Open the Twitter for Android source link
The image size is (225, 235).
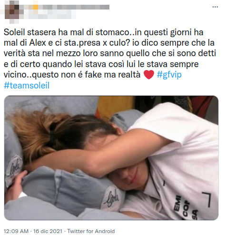click(x=91, y=231)
